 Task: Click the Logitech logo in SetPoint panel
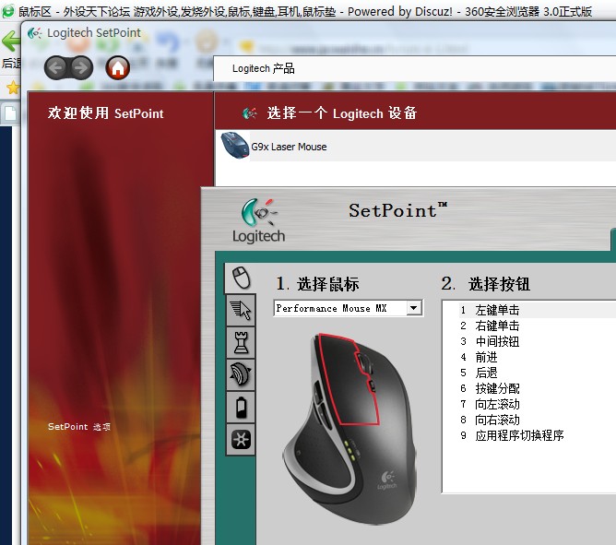258,221
